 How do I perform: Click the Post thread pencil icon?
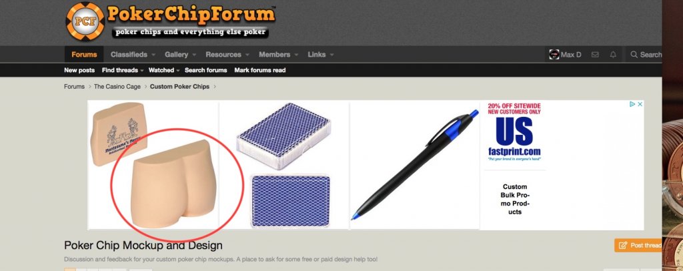pos(623,245)
